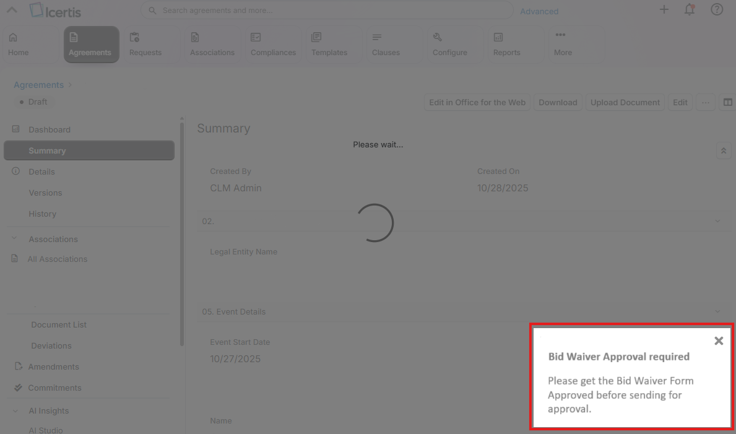Image resolution: width=736 pixels, height=434 pixels.
Task: Click the Advanced search link
Action: pos(539,11)
